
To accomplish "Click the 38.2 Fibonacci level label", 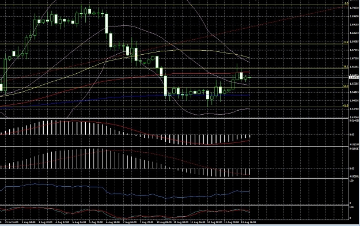I will pyautogui.click(x=346, y=67).
